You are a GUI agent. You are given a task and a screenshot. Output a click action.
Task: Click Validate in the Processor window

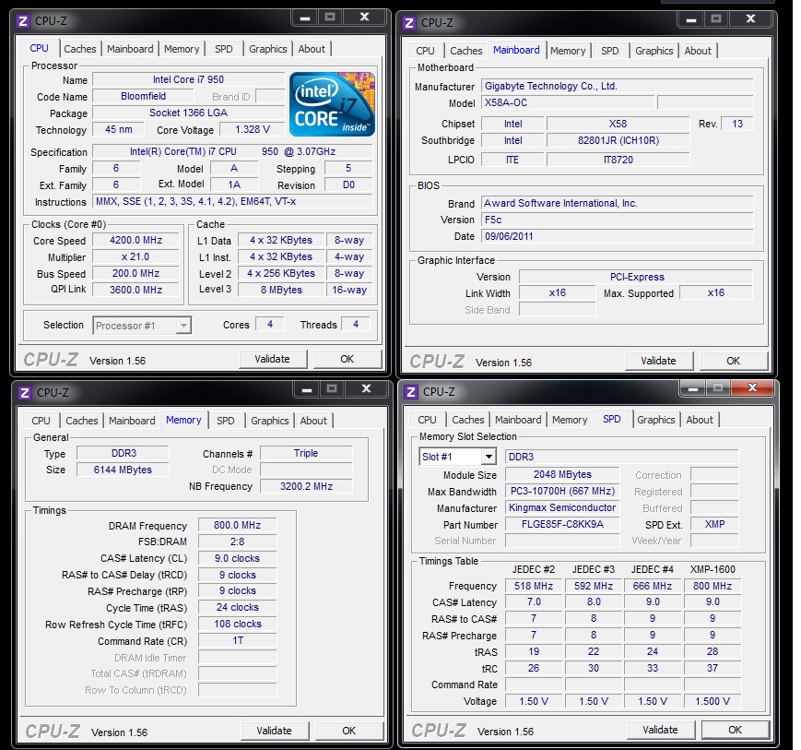coord(272,359)
